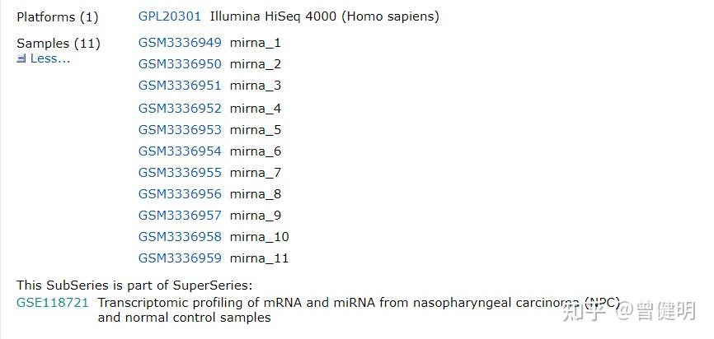Open sample GSM3336951 link
Viewport: 714px width, 339px height.
click(x=180, y=86)
